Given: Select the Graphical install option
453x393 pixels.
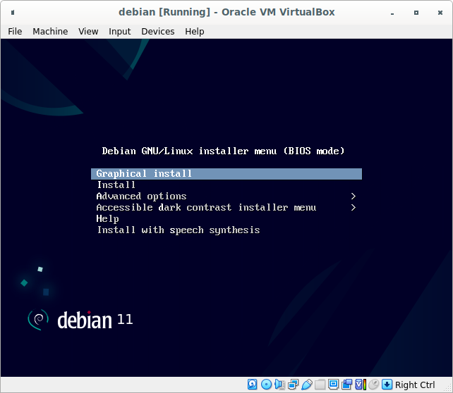Looking at the screenshot, I should pos(144,174).
